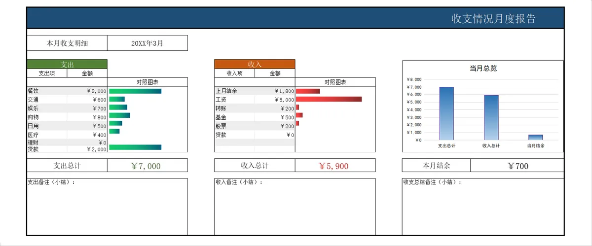
Task: Click the ¥600 amount for 交通
Action: [87, 100]
